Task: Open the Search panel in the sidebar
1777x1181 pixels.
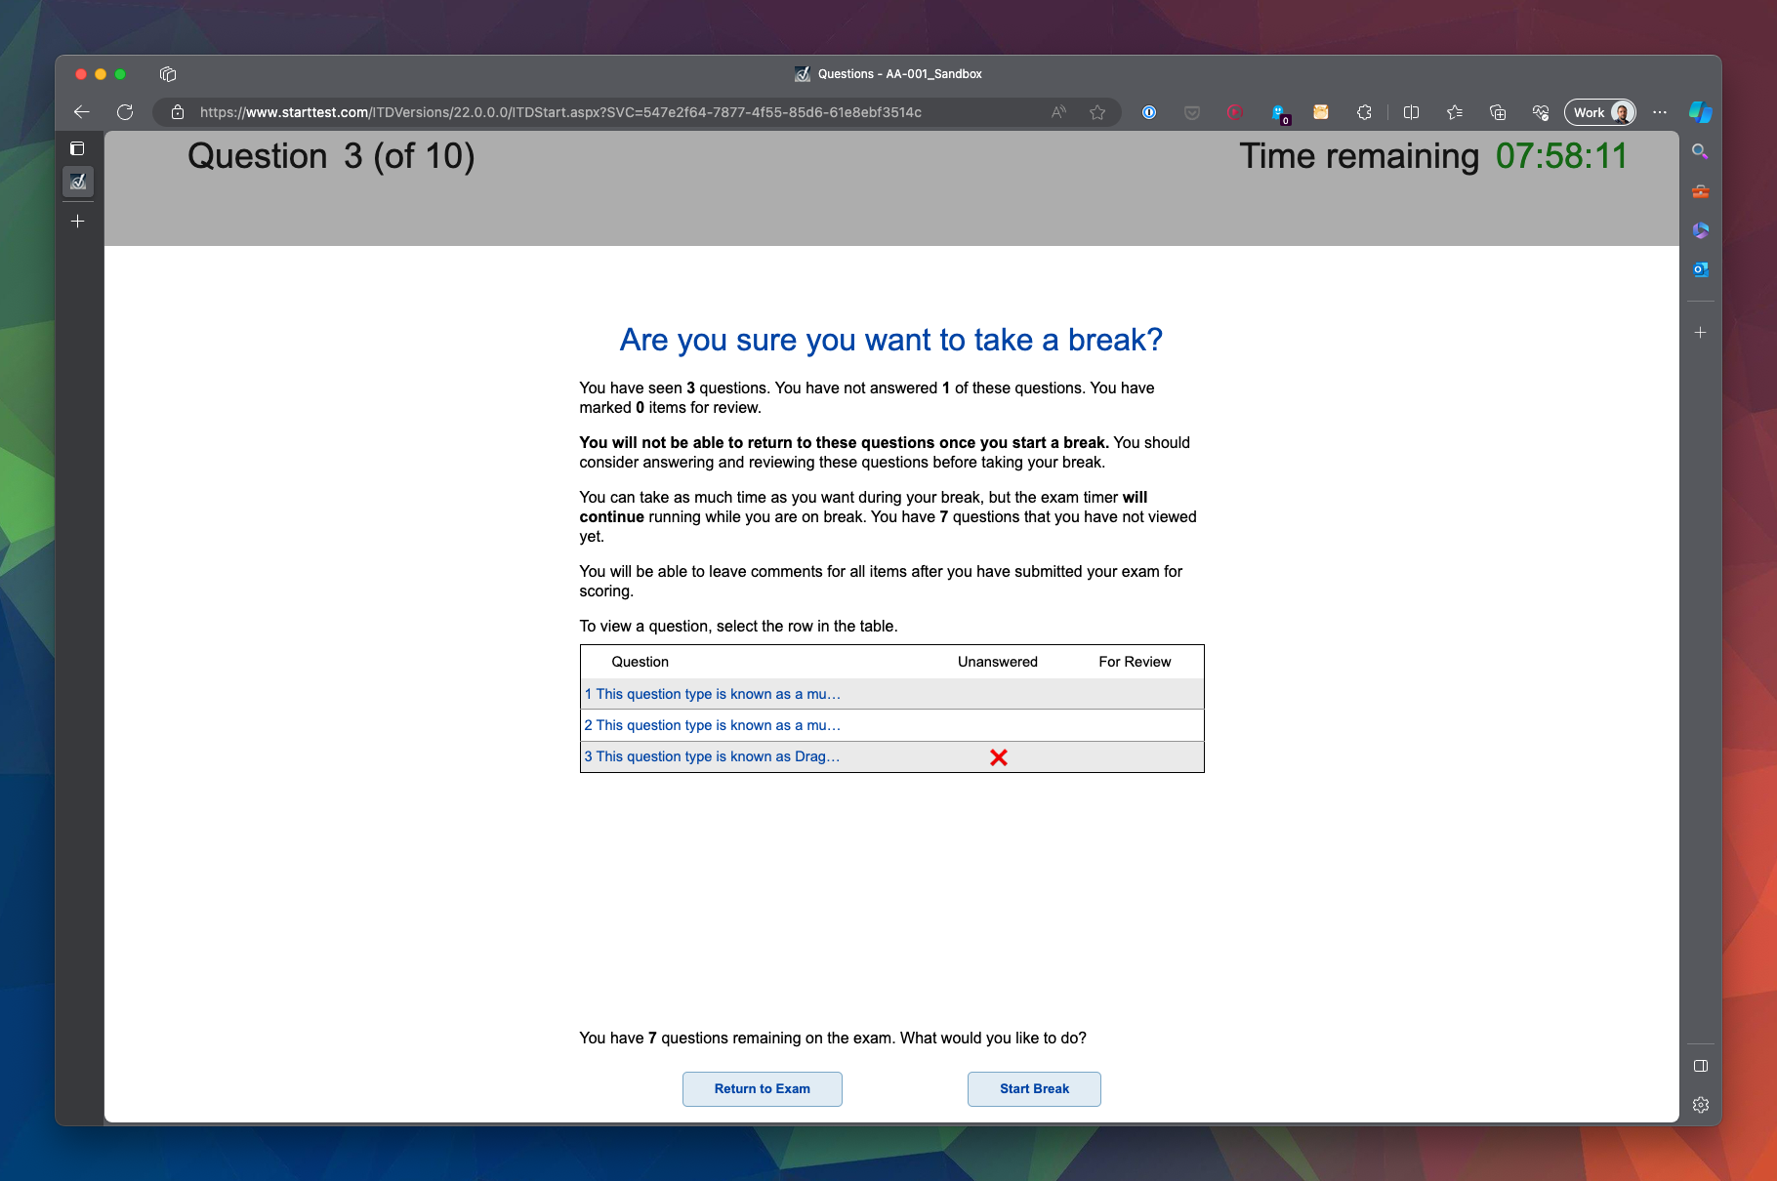Action: (1701, 151)
